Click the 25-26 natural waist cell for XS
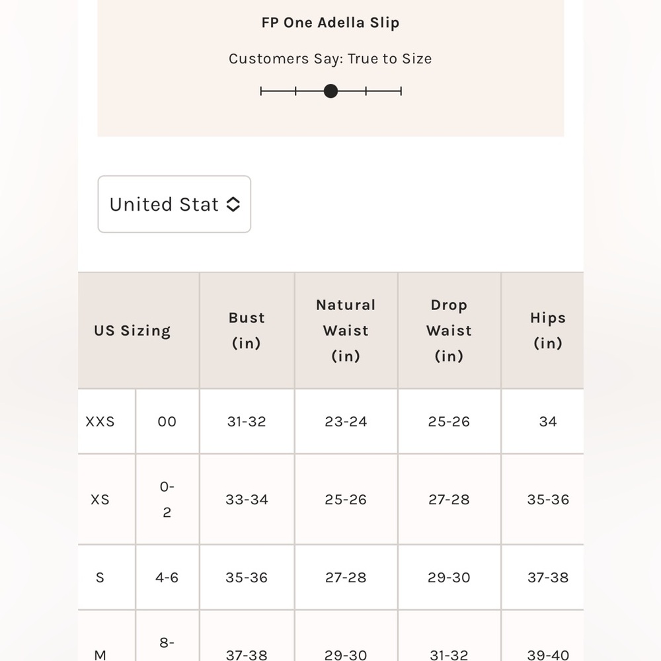The width and height of the screenshot is (661, 661). (346, 500)
